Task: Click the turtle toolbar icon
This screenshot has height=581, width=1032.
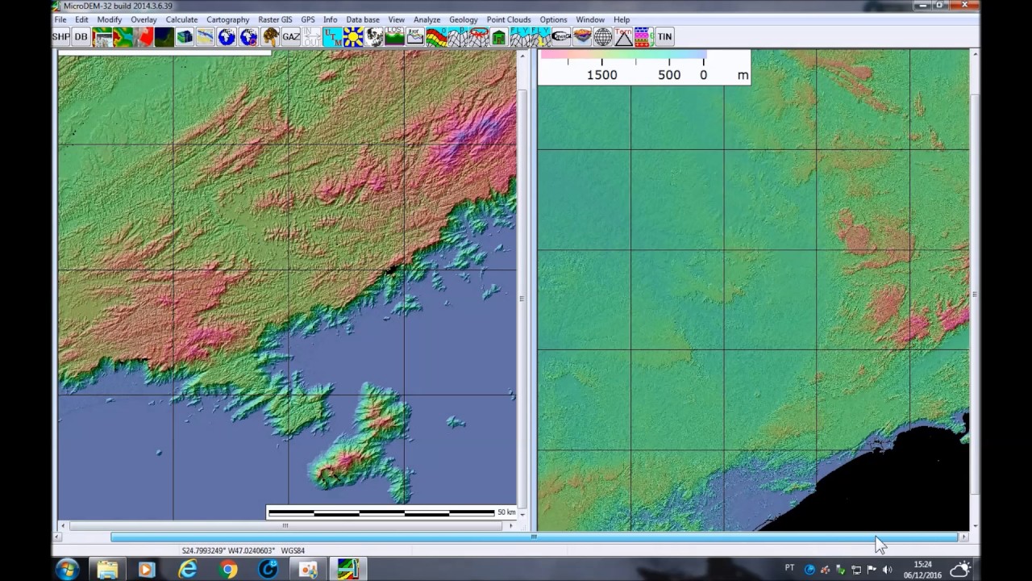Action: point(270,36)
